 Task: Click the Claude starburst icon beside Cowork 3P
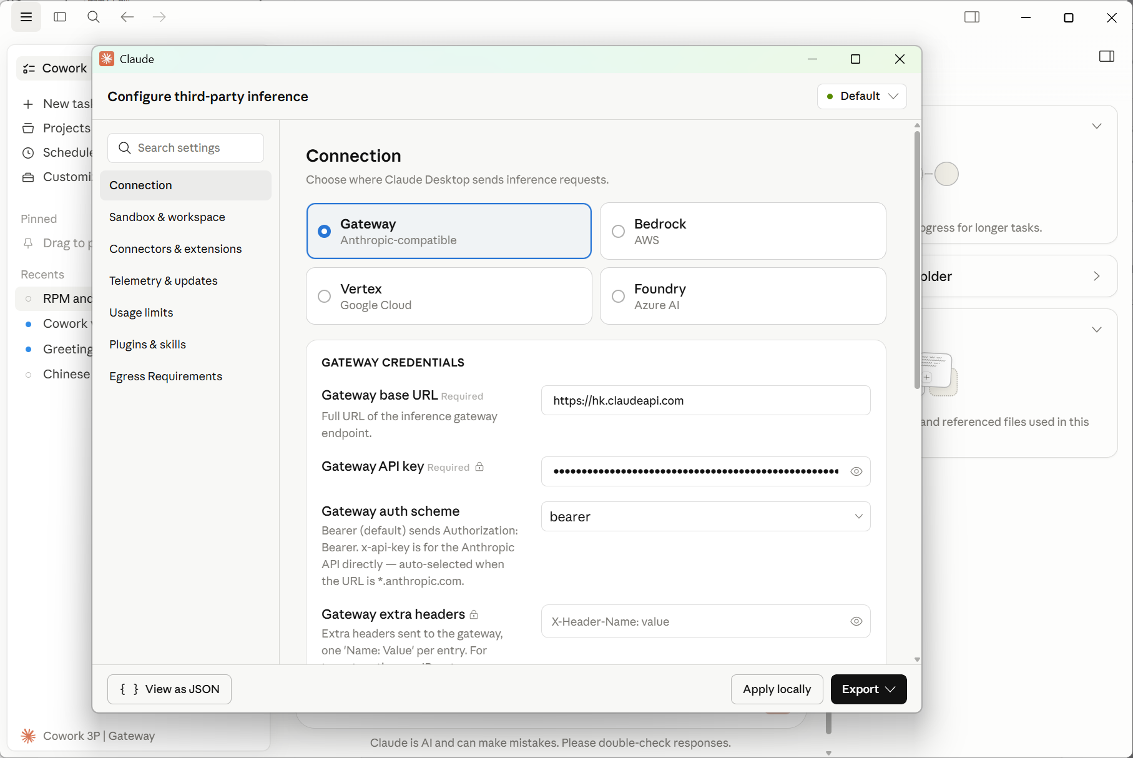point(28,736)
